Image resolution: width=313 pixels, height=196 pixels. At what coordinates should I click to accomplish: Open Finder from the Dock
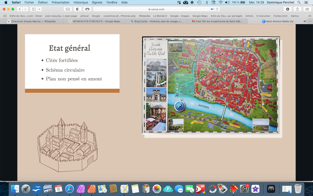15,189
